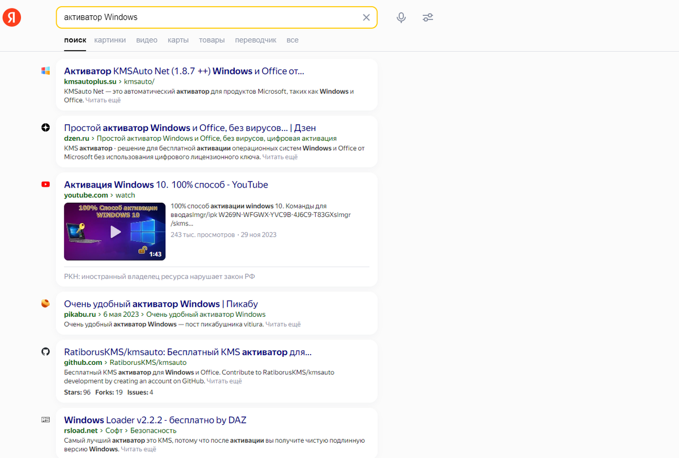Click 'Читать ещё' in the Pikabu snippet

(283, 324)
